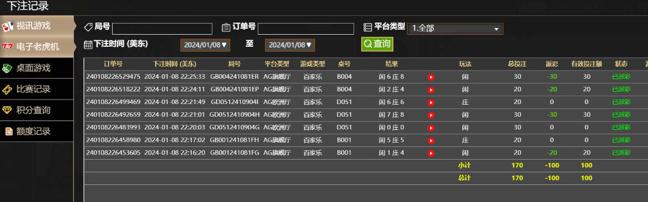Open 额度记录 in the sidebar
Image resolution: width=648 pixels, height=202 pixels.
pos(37,132)
